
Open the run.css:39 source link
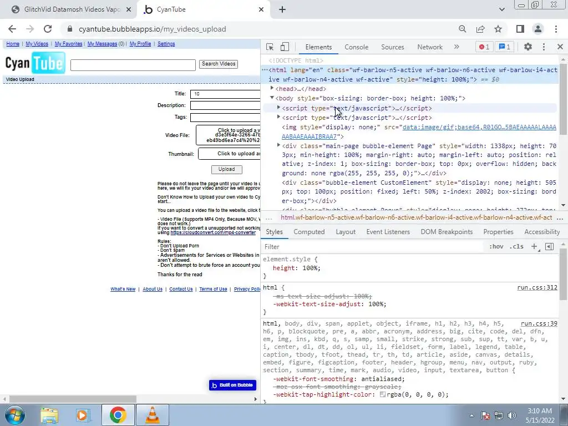[x=539, y=323]
